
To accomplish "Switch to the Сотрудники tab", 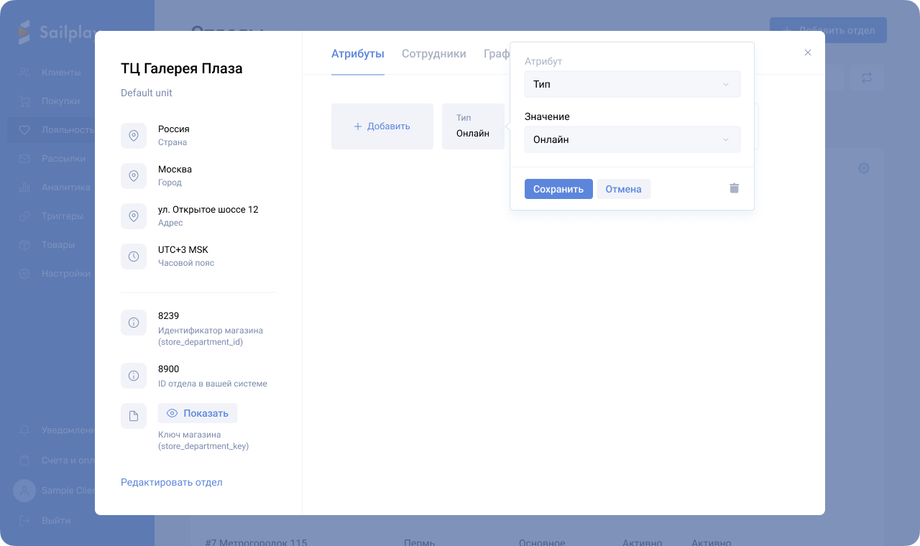I will point(433,54).
